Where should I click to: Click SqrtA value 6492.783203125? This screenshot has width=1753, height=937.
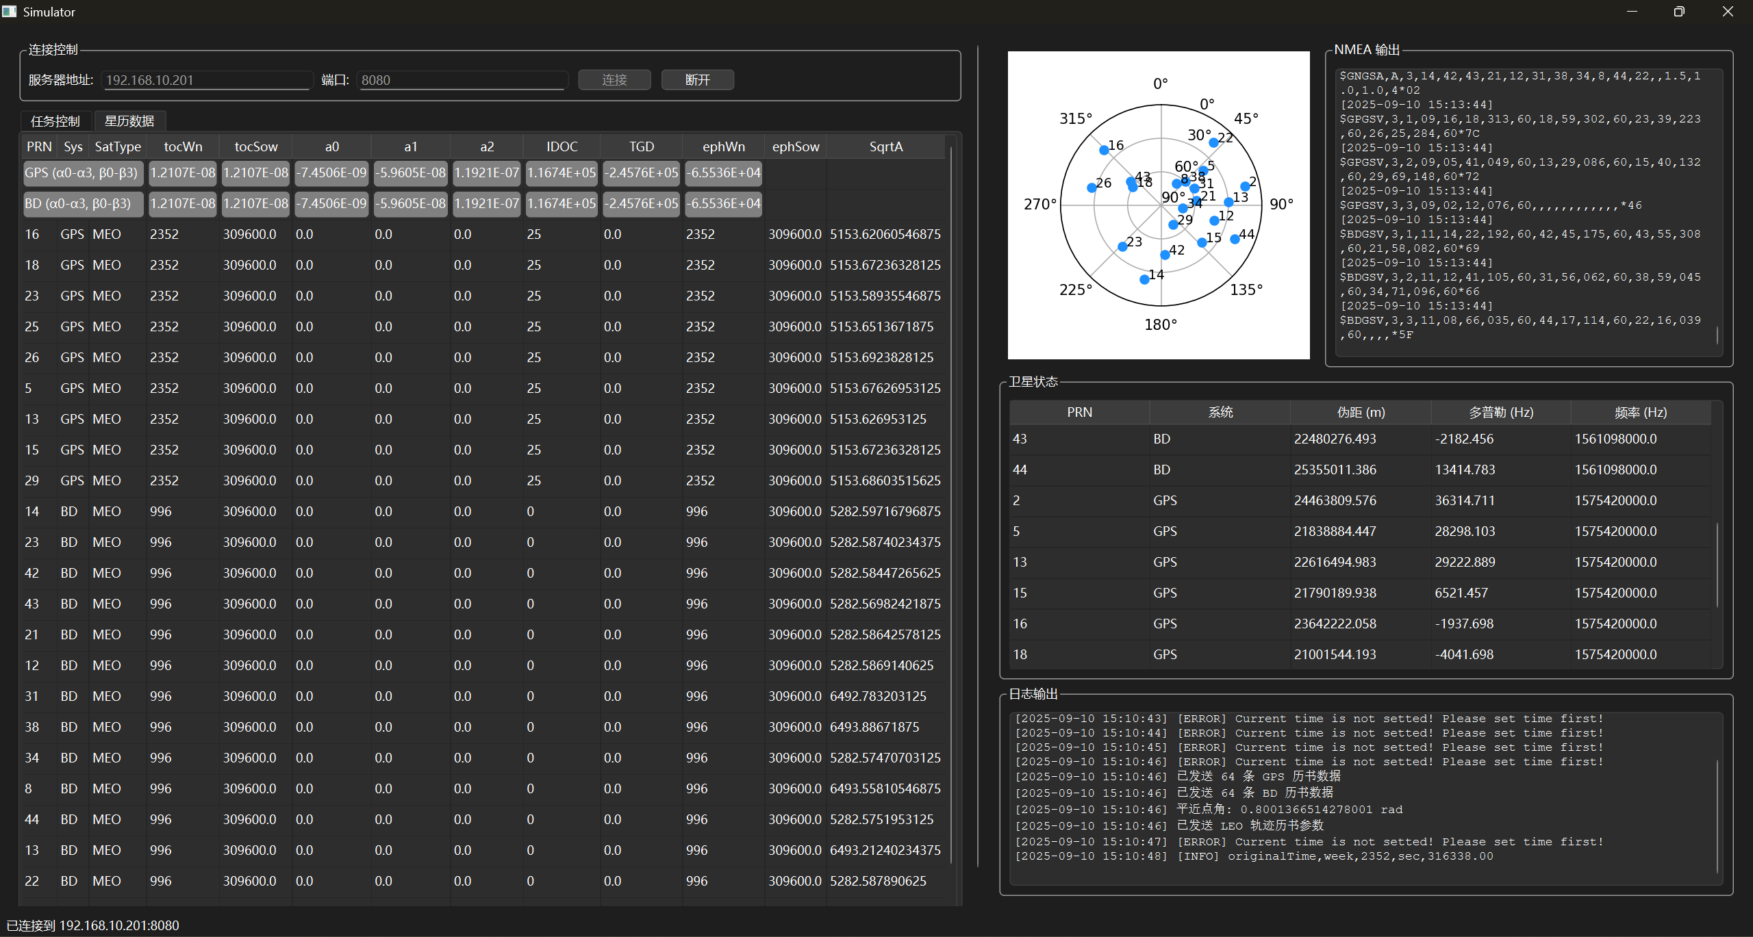pyautogui.click(x=878, y=697)
